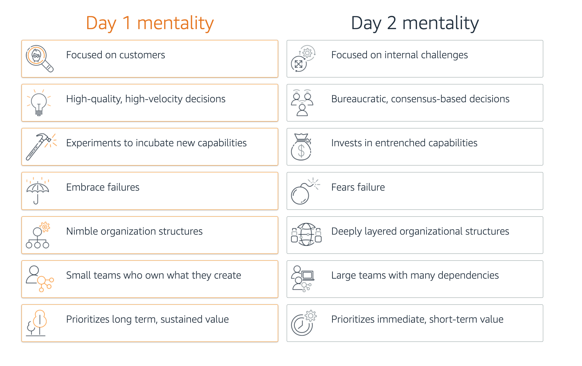Click Bureaucratic, consensus-based decisions text
Image resolution: width=582 pixels, height=366 pixels.
pyautogui.click(x=420, y=99)
